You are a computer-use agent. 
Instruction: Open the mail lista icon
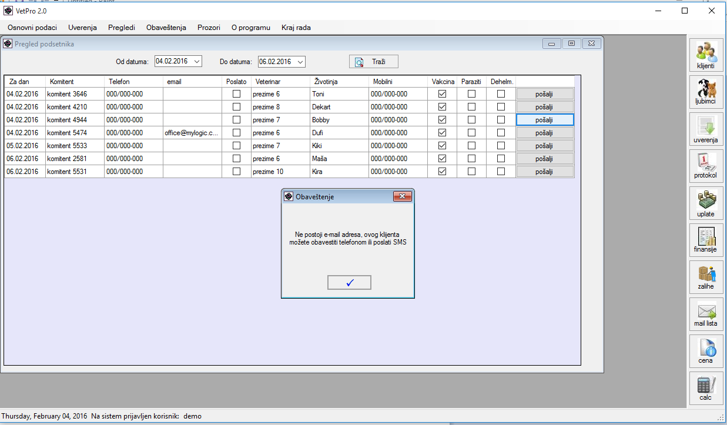click(x=705, y=314)
